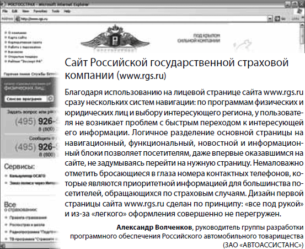Open the 'Правила страхования' link

pyautogui.click(x=28, y=218)
